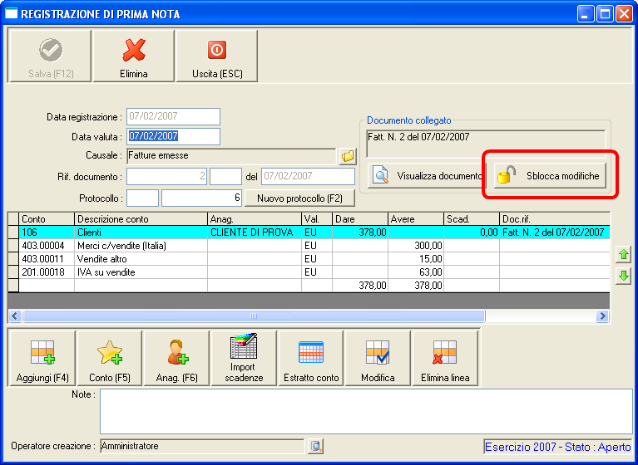Click the Scad. column header
The width and height of the screenshot is (638, 465).
point(472,219)
